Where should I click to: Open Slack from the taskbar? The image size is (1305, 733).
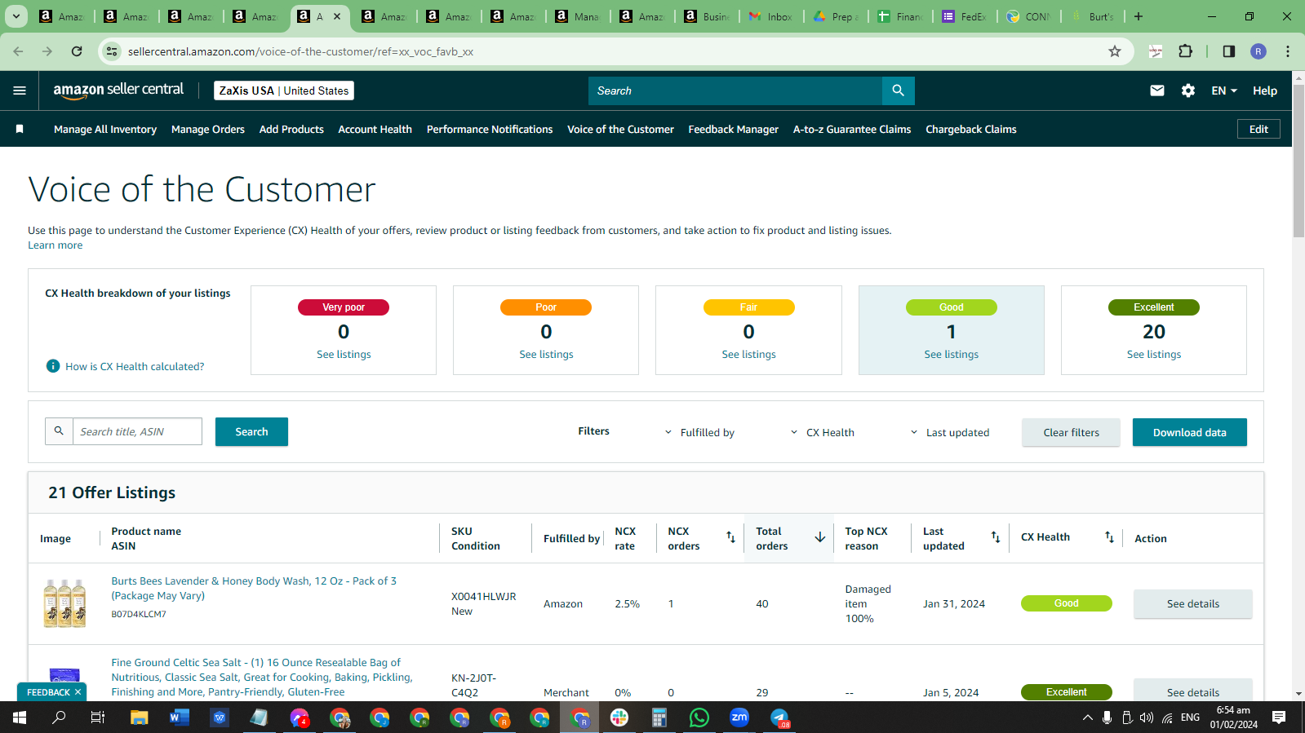point(619,718)
